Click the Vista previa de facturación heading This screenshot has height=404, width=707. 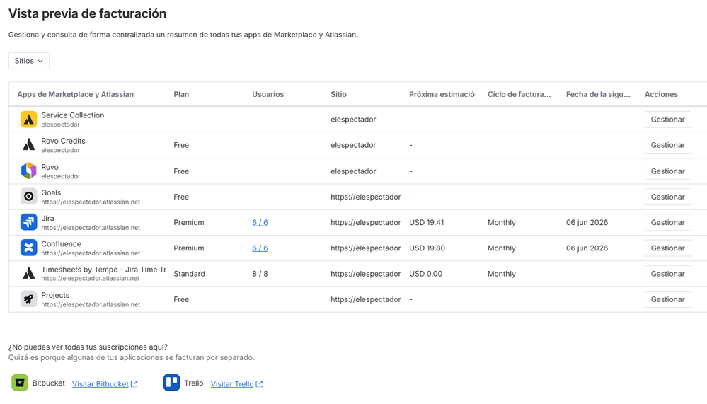tap(88, 14)
